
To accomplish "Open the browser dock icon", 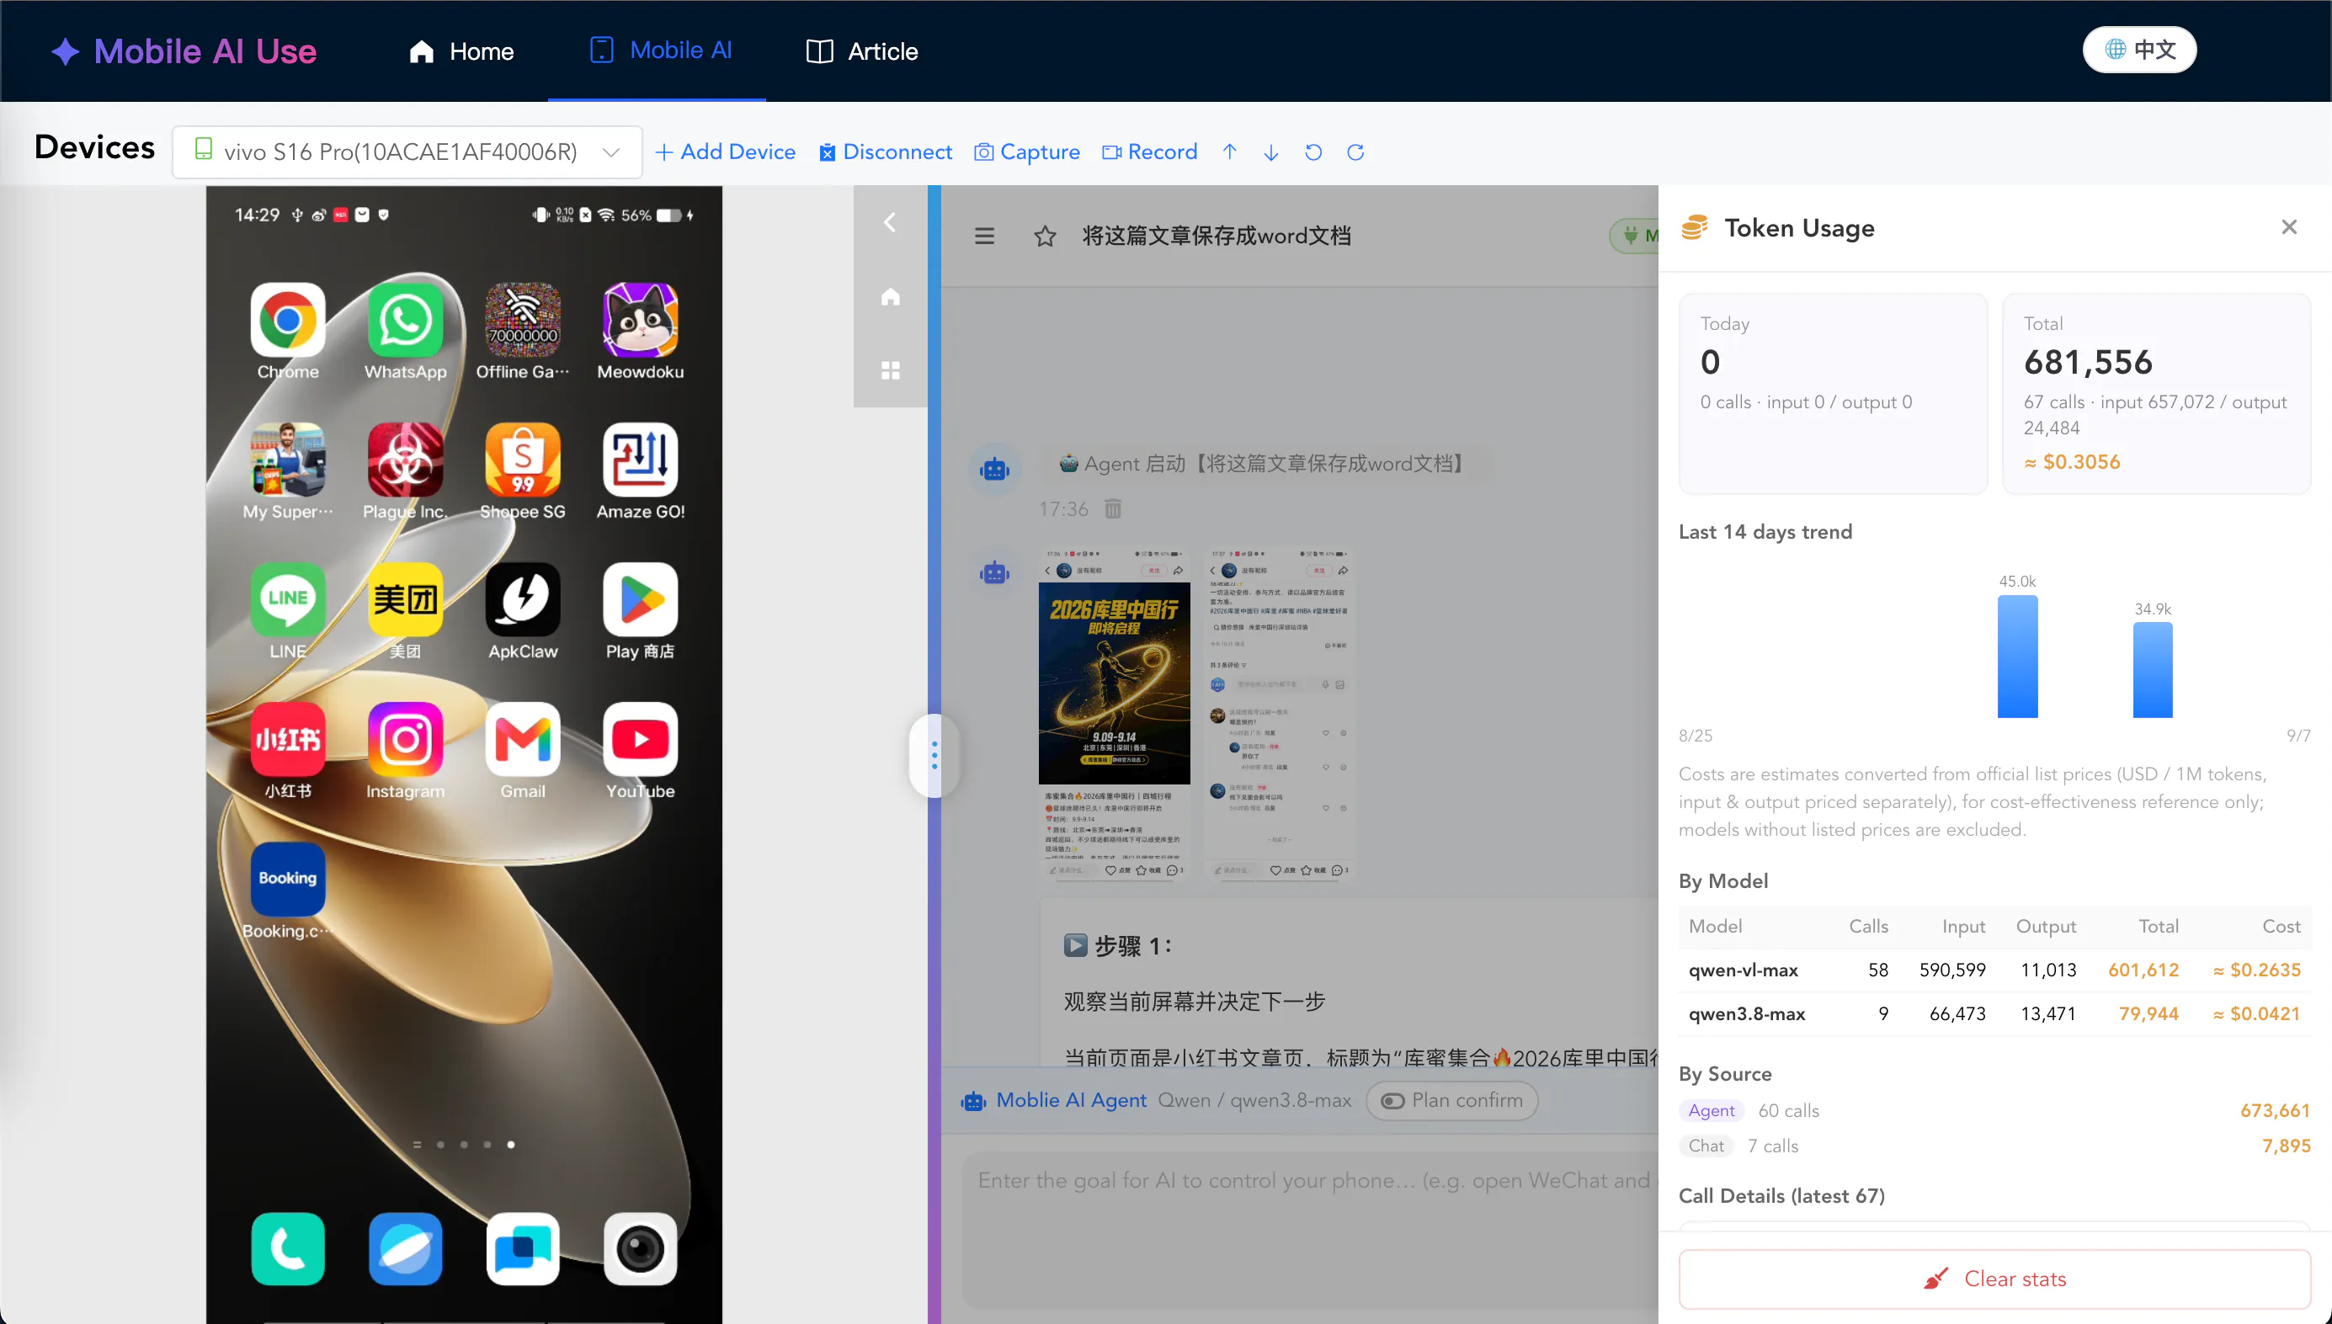I will pyautogui.click(x=406, y=1249).
